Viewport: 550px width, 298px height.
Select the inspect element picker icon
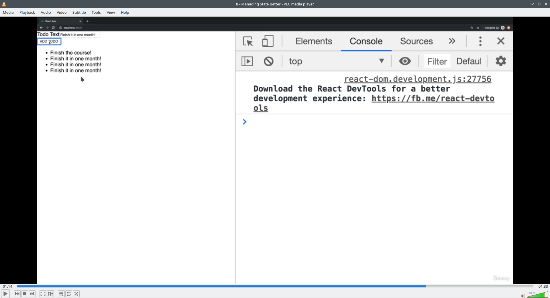[x=248, y=41]
